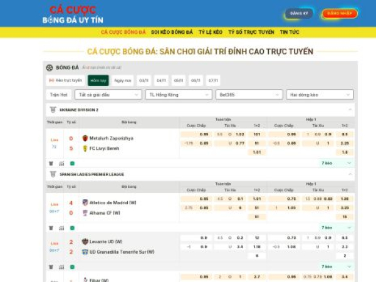Open the Bet365 bookmaker dropdown

point(249,95)
